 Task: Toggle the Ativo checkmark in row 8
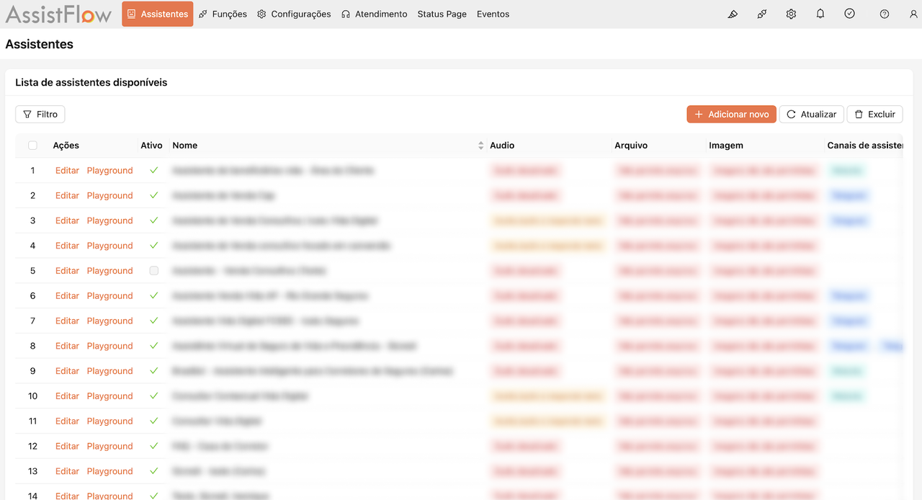(x=153, y=346)
